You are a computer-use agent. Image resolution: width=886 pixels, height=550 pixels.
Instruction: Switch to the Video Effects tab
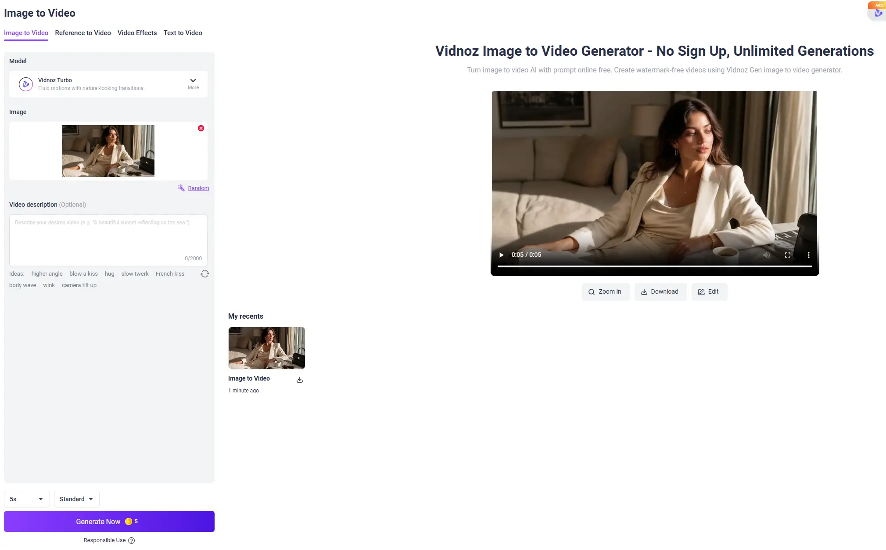[137, 33]
